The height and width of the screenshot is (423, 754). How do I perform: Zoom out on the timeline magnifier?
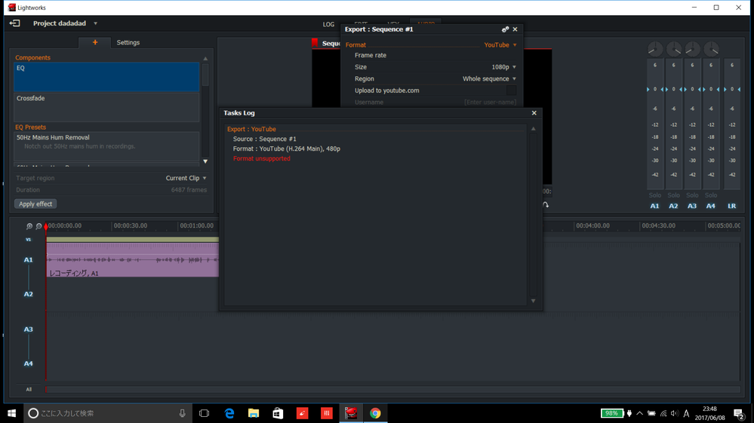[39, 226]
